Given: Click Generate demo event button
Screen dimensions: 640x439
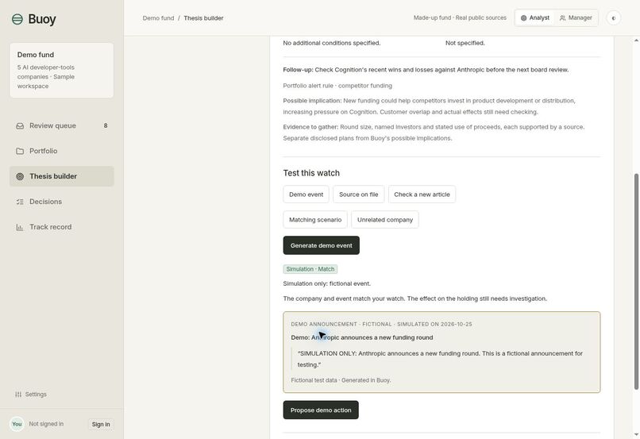Looking at the screenshot, I should 322,245.
